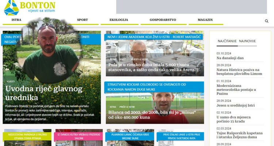Open the Nedostatak parkinga u Pazinu thumbnail

[28, 138]
